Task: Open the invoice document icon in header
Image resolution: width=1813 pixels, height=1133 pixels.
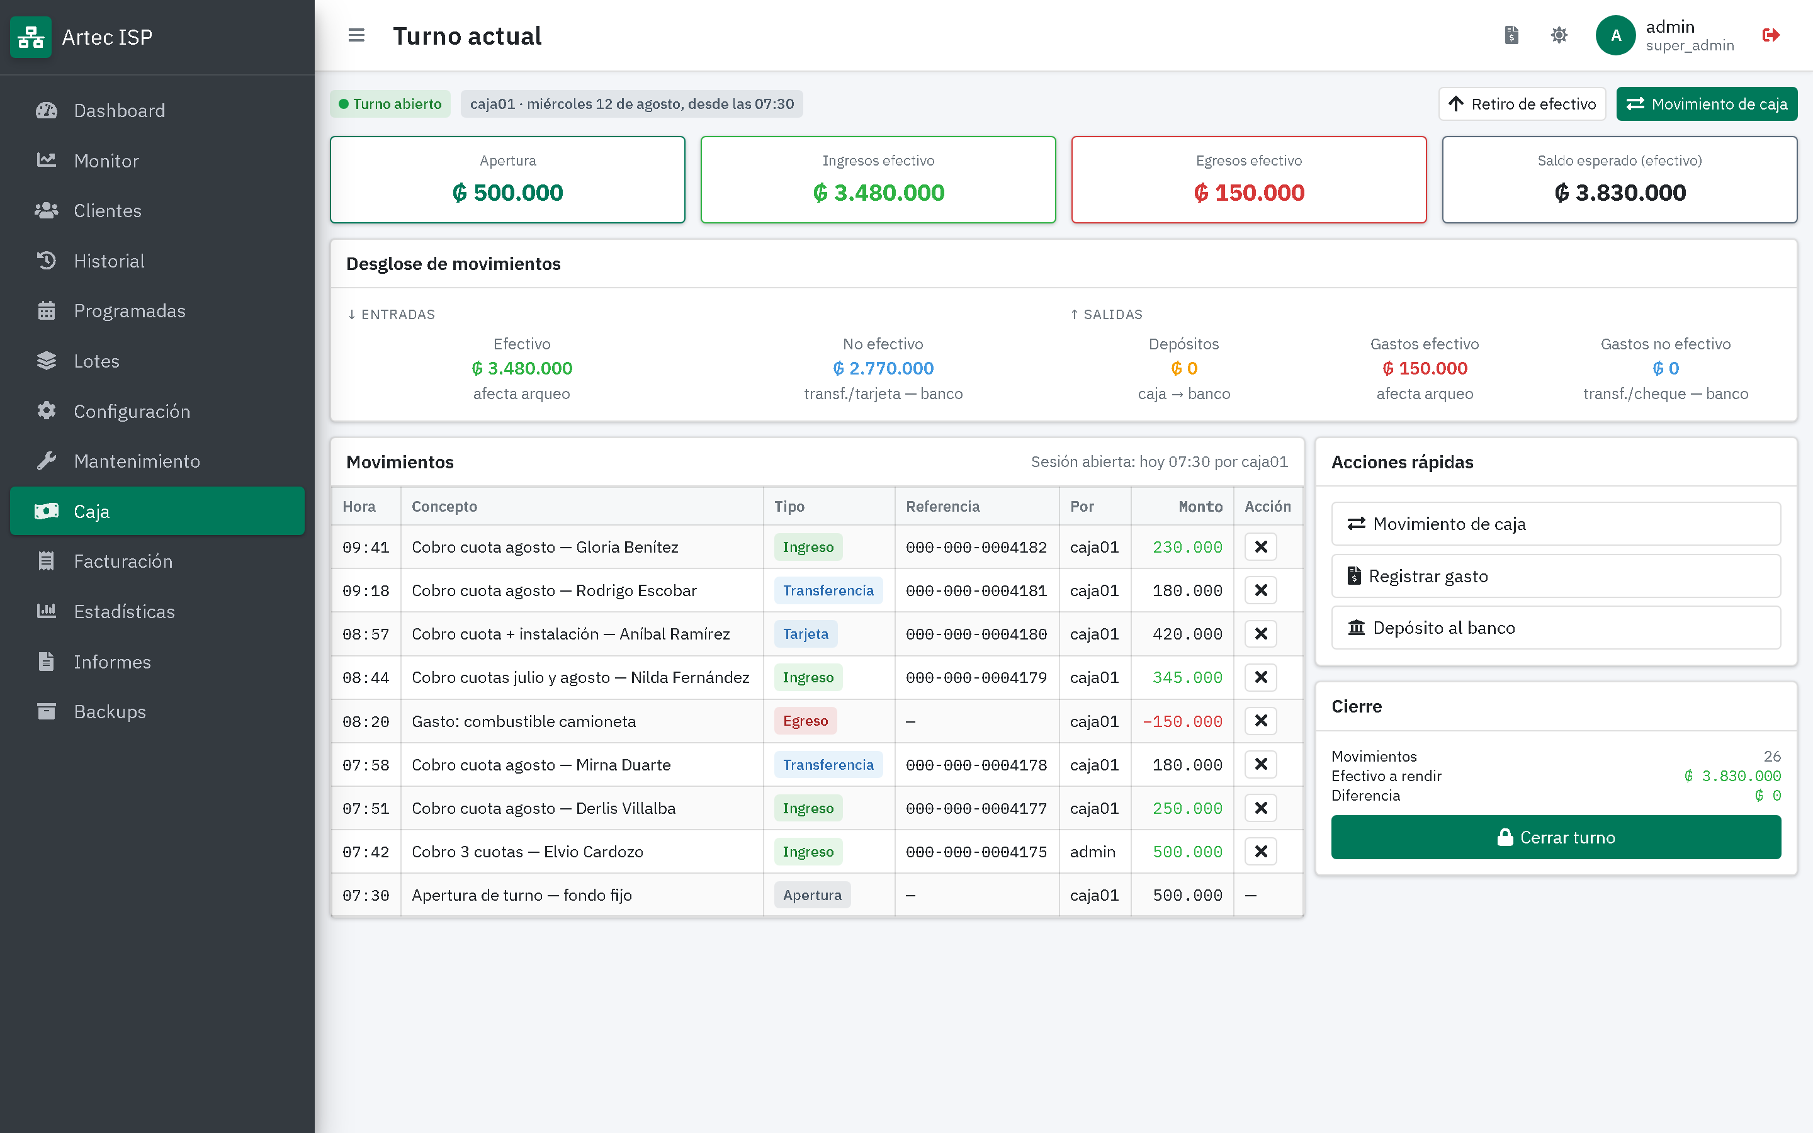Action: 1511,35
